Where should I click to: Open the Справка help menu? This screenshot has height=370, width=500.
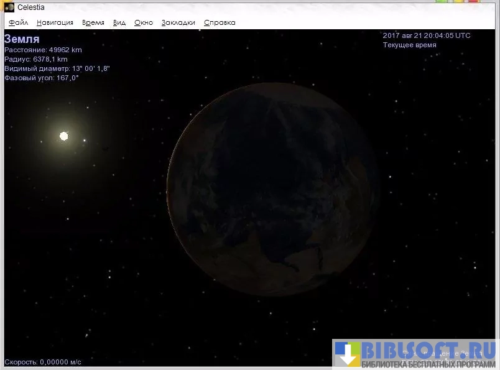pyautogui.click(x=220, y=22)
